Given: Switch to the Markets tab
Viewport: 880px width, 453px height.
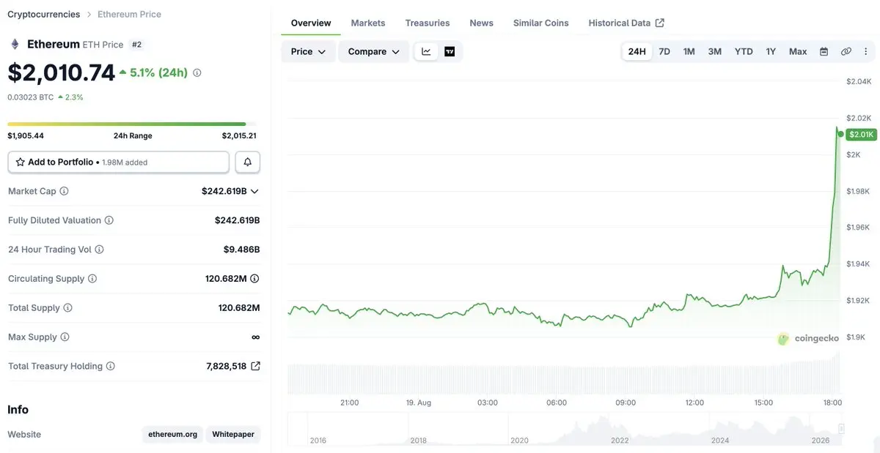Looking at the screenshot, I should point(368,23).
